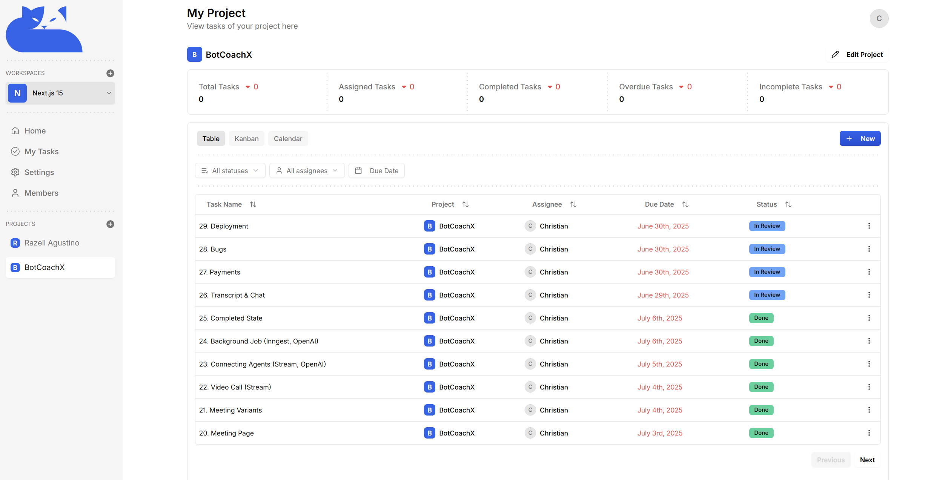Screen dimensions: 951x480
Task: Open row actions menu for 27. Payments
Action: click(x=869, y=272)
